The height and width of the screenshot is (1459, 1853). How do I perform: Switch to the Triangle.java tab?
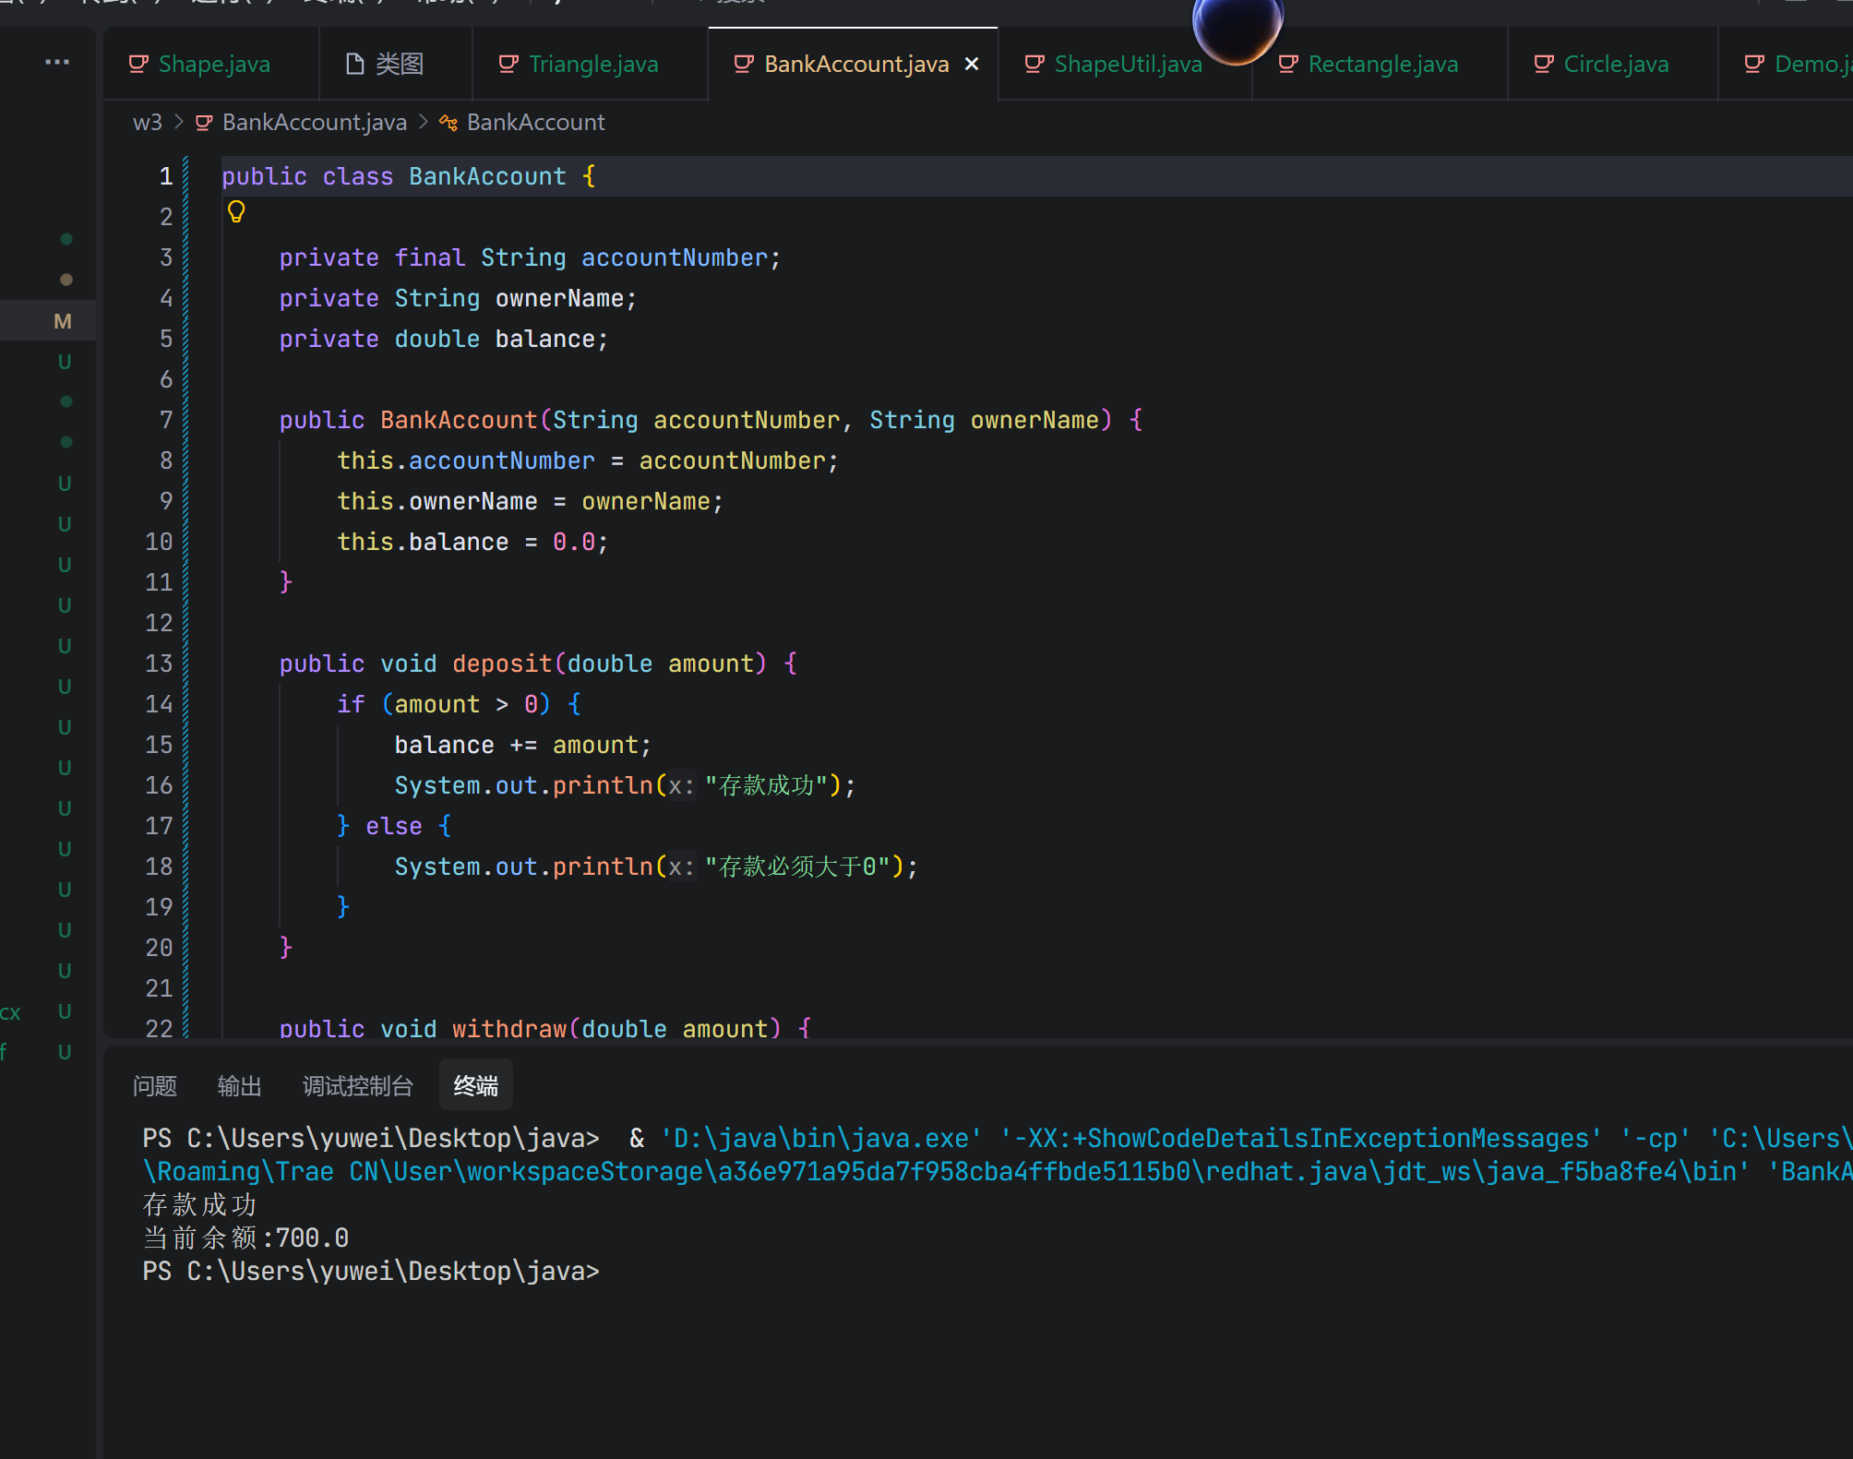click(x=592, y=64)
